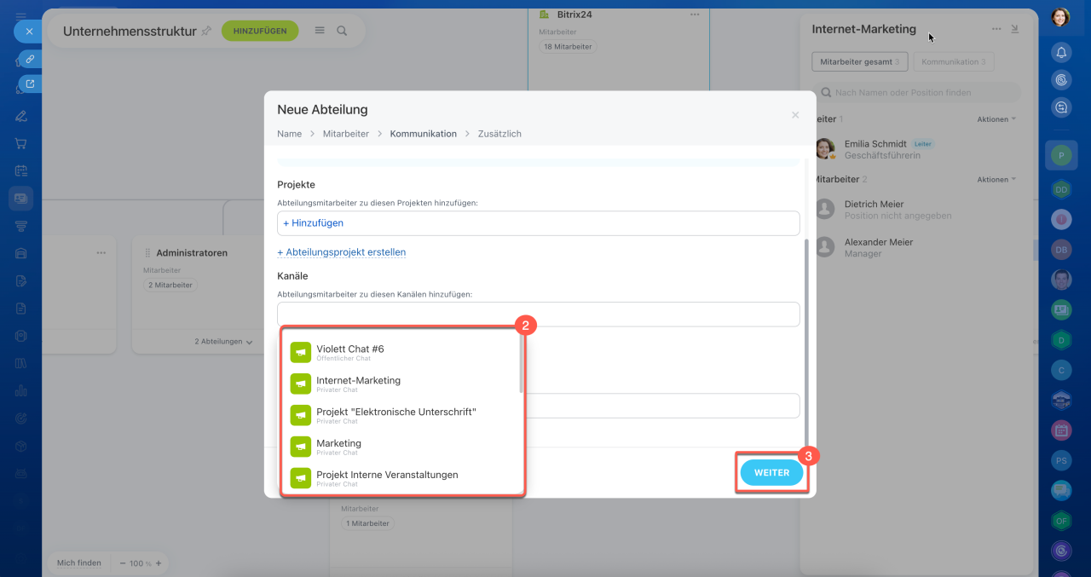The height and width of the screenshot is (577, 1091).
Task: Click the channel list scrollbar
Action: (x=521, y=365)
